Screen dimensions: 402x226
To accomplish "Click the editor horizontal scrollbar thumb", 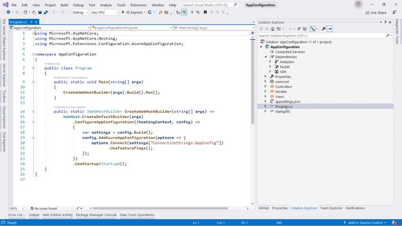I will (160, 208).
